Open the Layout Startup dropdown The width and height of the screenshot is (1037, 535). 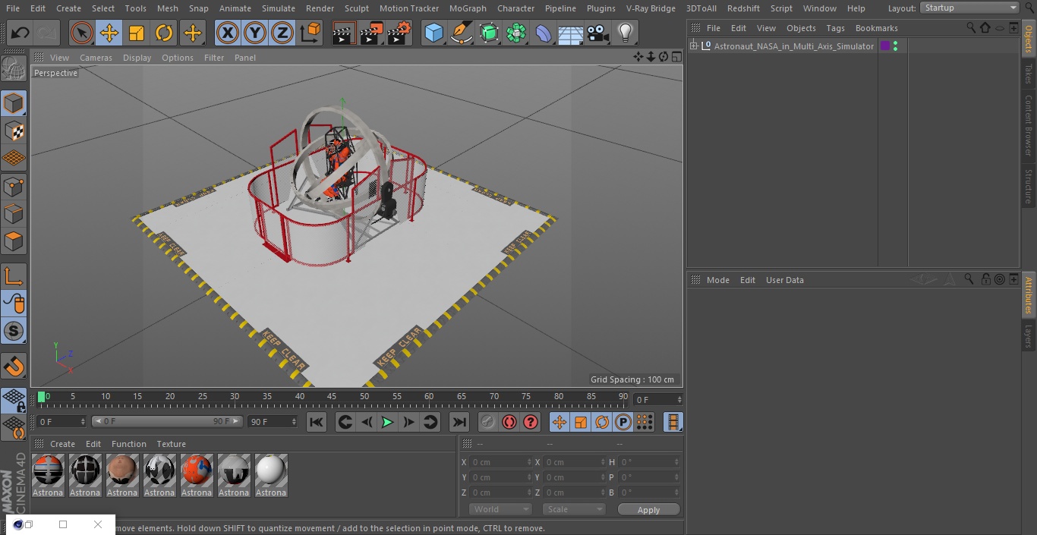click(969, 8)
